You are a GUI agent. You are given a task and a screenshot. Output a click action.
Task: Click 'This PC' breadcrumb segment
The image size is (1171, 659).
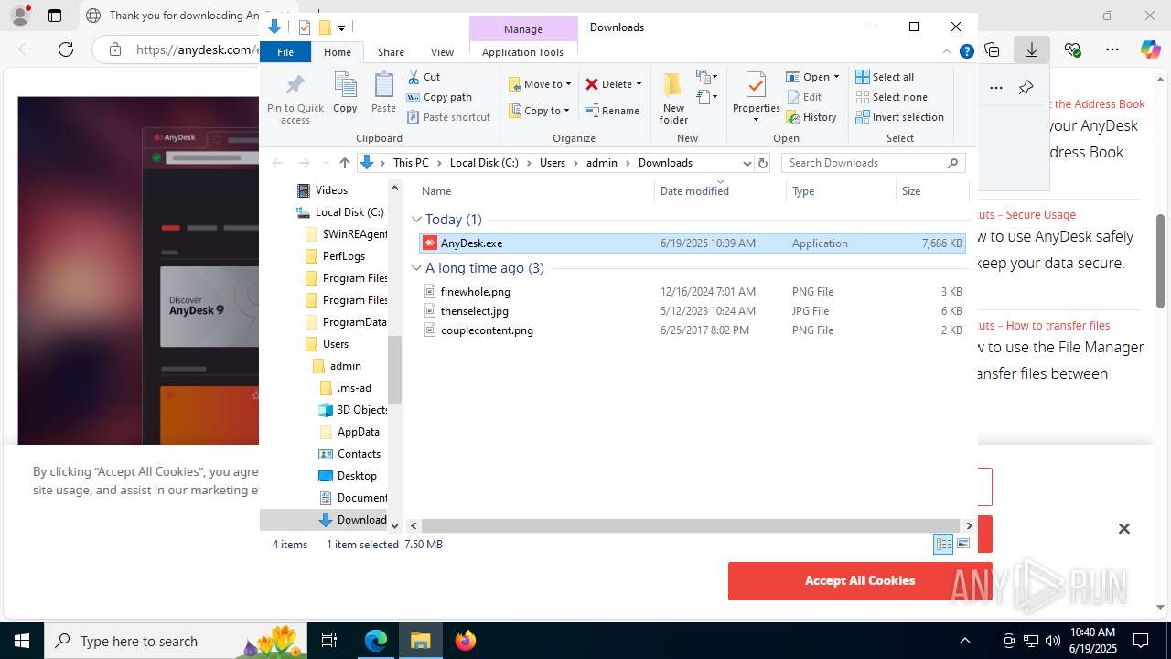coord(411,163)
